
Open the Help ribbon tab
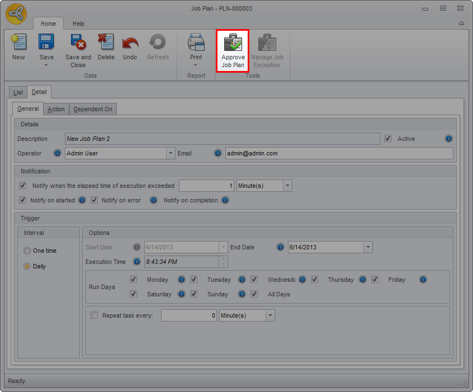[78, 23]
